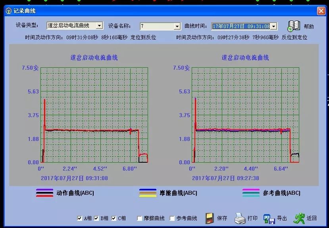Click the 返回 button label
Viewport: 329px width, 228px height.
click(312, 218)
